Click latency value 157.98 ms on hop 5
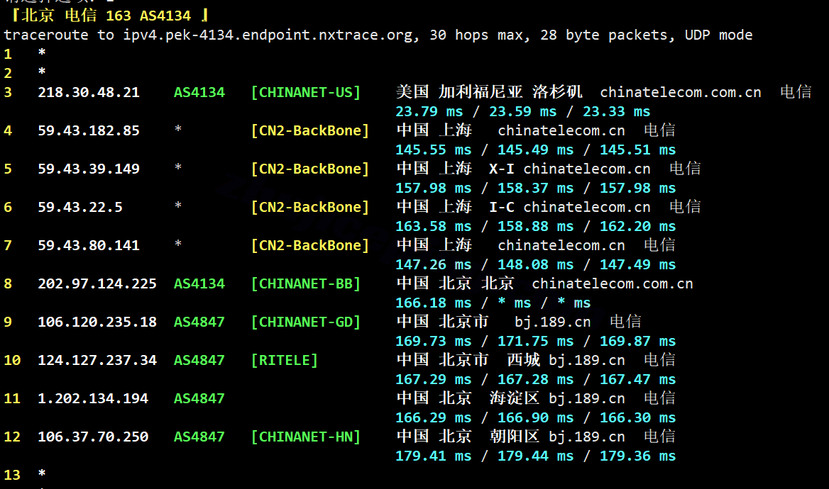 tap(434, 188)
